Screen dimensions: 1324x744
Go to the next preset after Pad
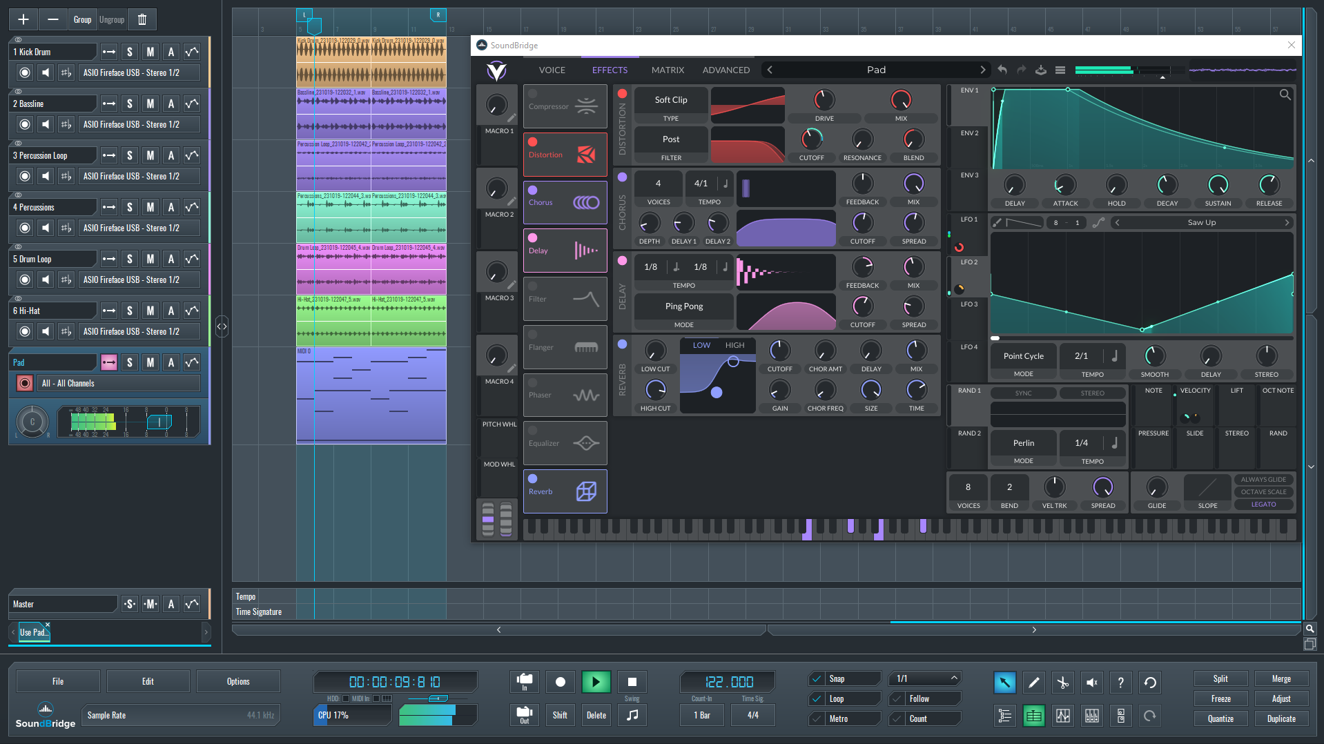pyautogui.click(x=982, y=70)
